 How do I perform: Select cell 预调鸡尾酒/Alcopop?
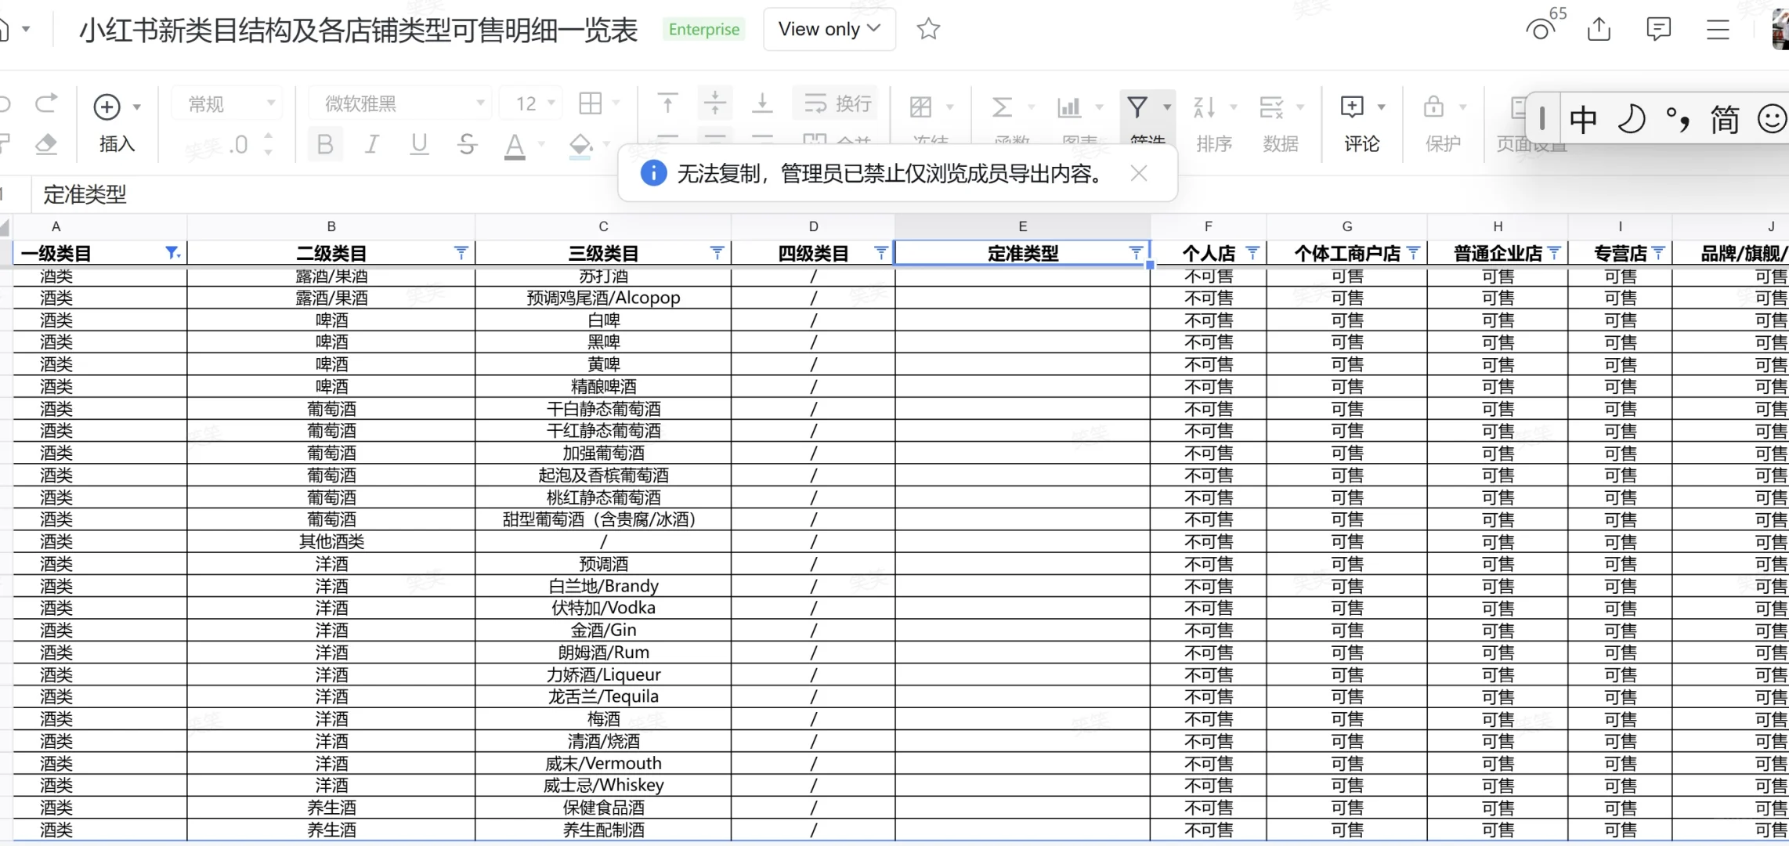603,298
